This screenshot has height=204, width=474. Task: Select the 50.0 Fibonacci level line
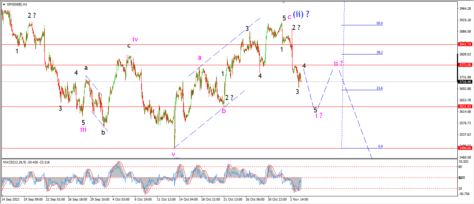click(362, 25)
